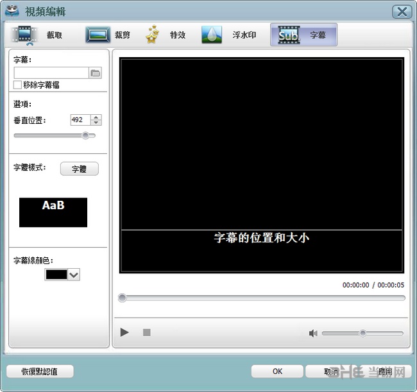Click the app logo in title bar
417x392 pixels.
point(12,11)
